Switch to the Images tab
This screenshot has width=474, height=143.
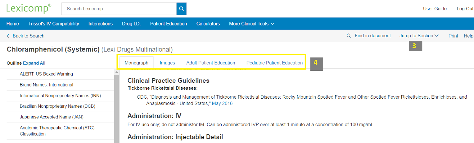167,63
